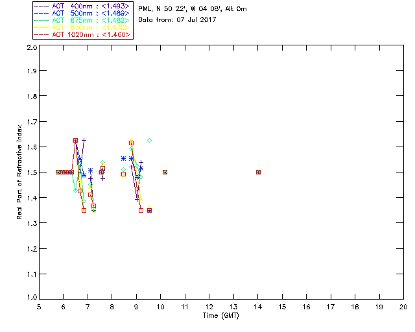This screenshot has width=415, height=332.
Task: Click the AOT 500nm <1.489> legend entry
Action: click(82, 13)
